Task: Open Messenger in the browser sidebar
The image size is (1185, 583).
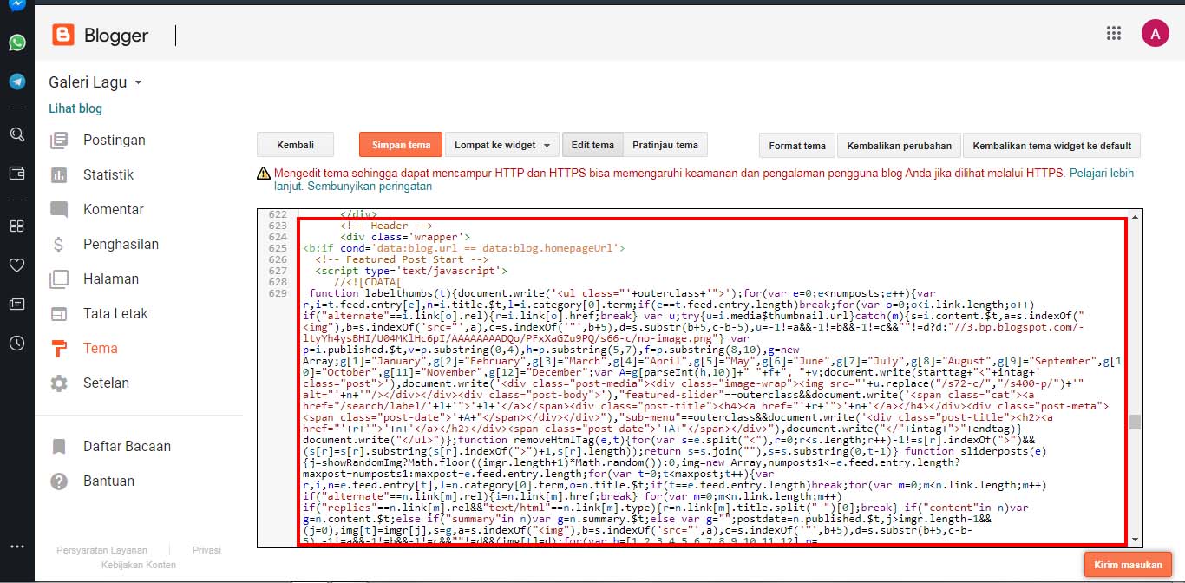Action: [17, 6]
